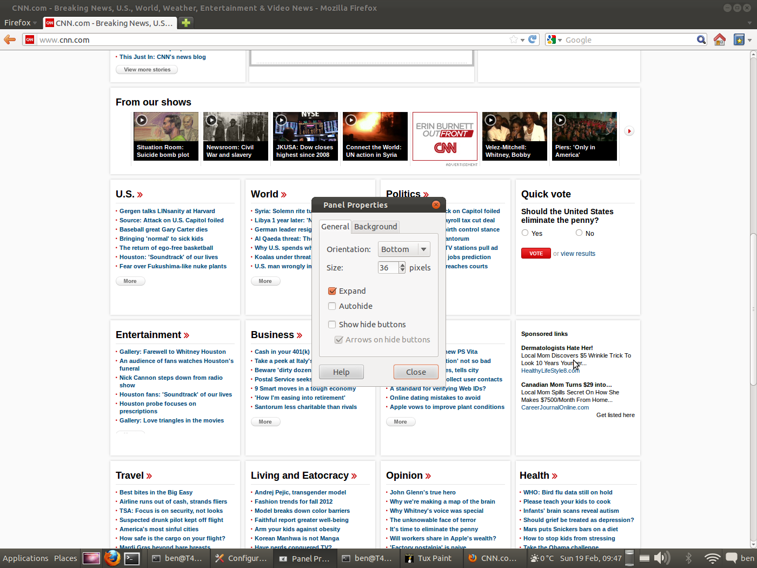Open the URL history dropdown arrow
This screenshot has height=568, width=757.
(522, 40)
